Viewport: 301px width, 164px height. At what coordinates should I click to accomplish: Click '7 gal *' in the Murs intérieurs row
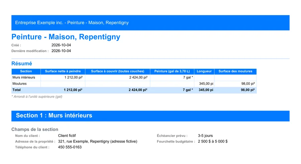(x=188, y=77)
